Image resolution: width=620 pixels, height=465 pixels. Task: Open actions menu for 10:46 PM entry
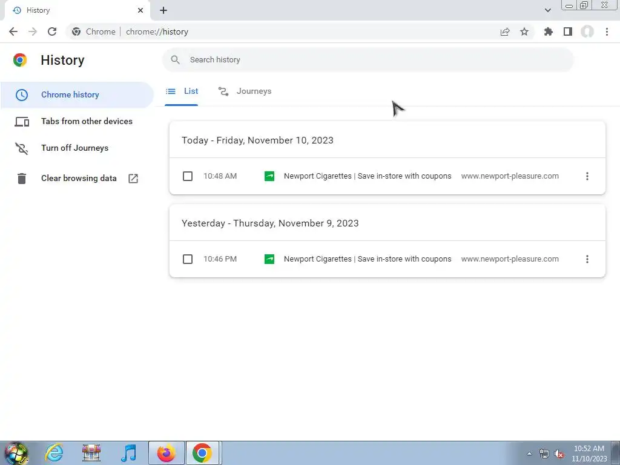point(587,259)
